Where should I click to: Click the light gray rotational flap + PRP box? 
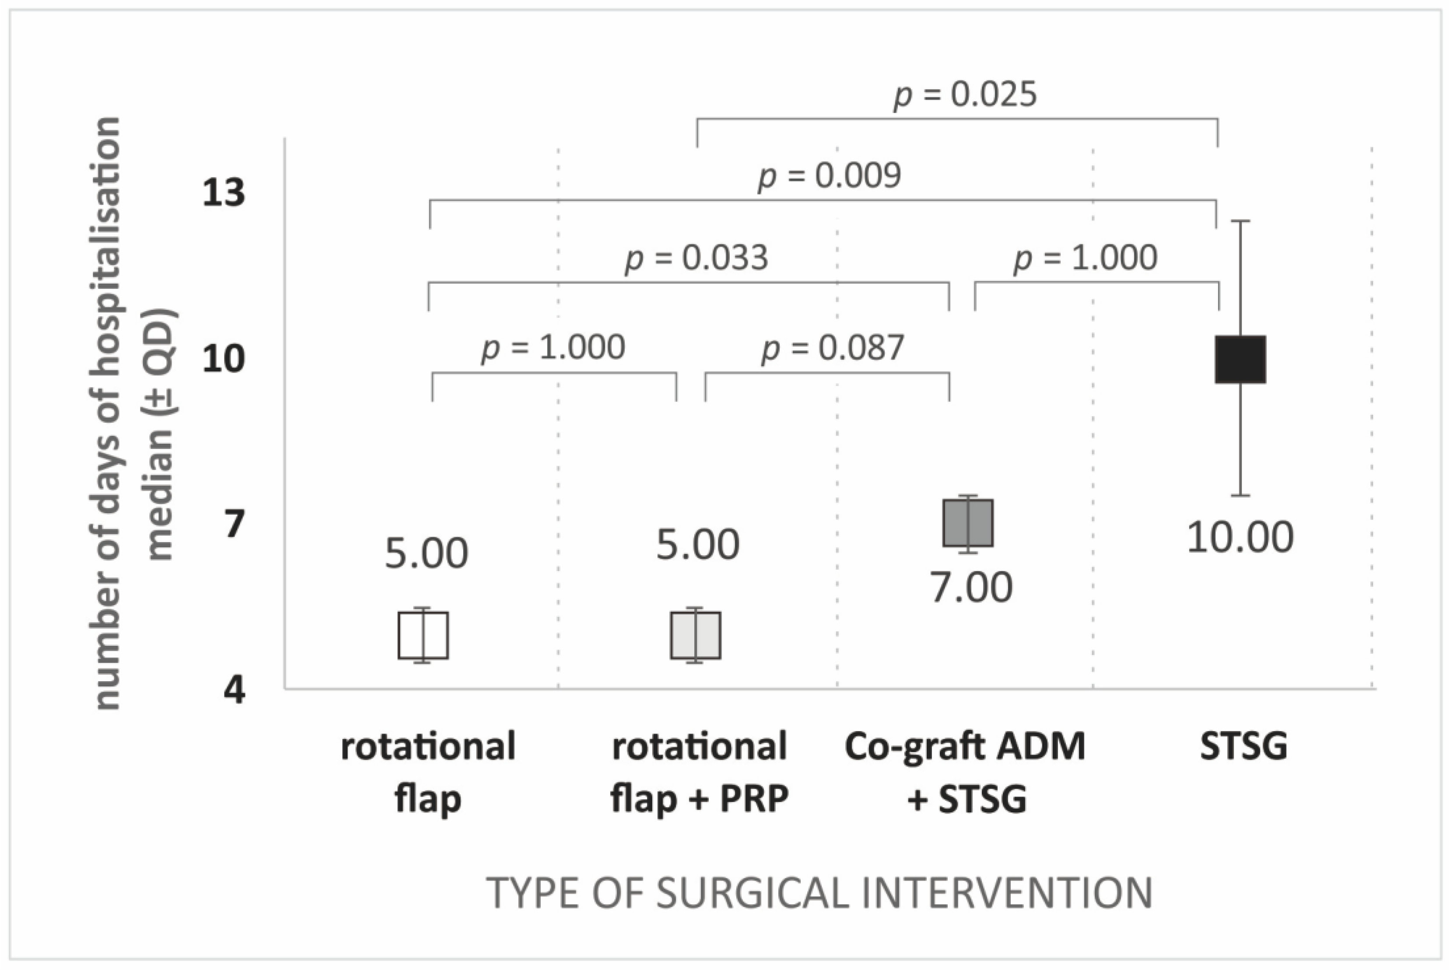click(x=695, y=635)
